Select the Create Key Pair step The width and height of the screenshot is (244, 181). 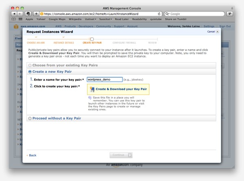click(92, 43)
